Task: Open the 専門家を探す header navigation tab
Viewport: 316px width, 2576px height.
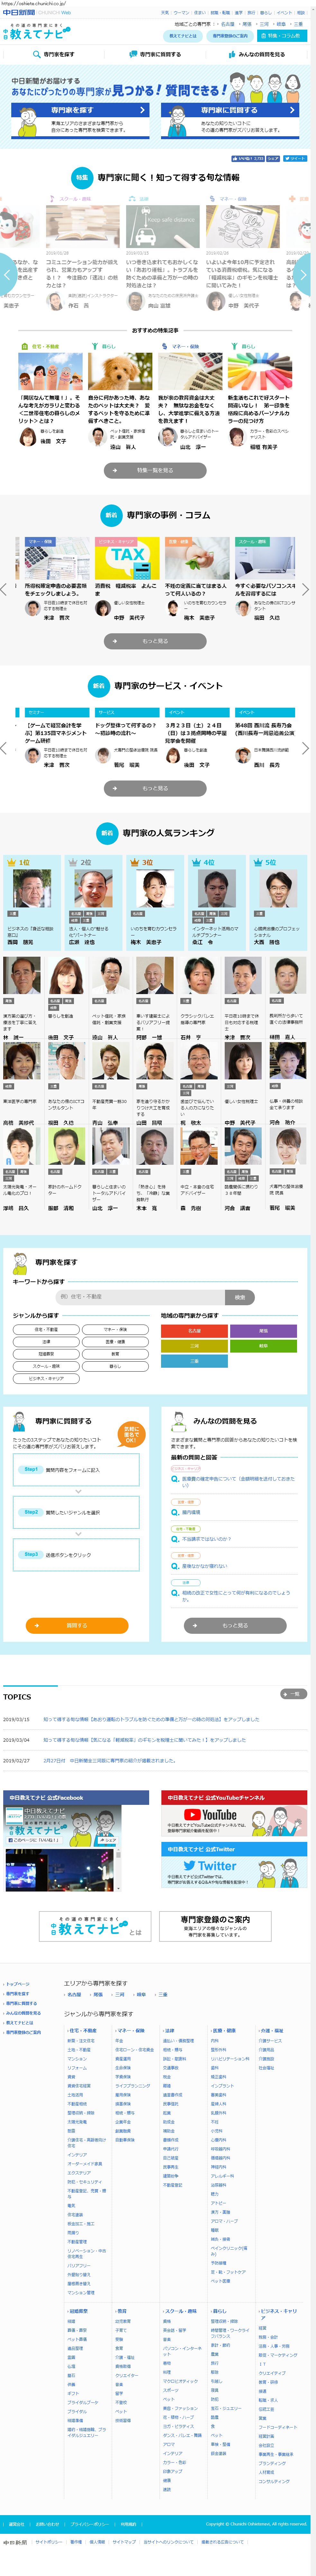Action: coord(54,54)
